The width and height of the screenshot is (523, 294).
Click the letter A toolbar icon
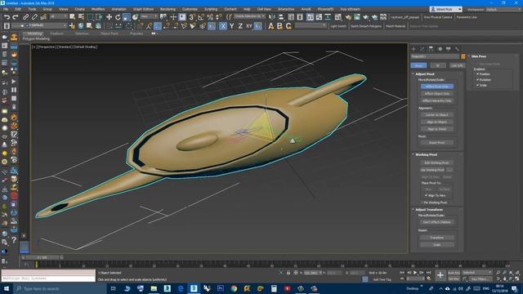(x=270, y=26)
